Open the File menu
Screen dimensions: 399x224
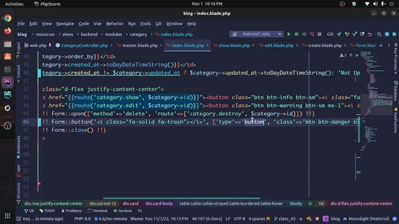pos(21,24)
